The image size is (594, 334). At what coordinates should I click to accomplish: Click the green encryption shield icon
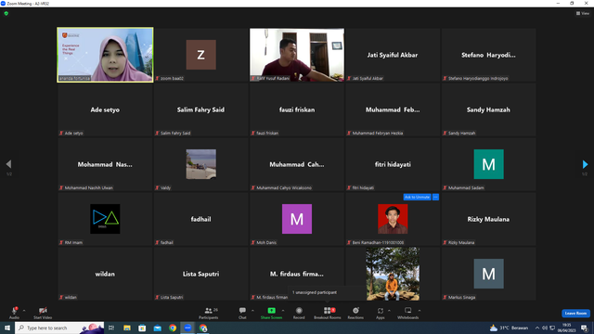click(6, 13)
